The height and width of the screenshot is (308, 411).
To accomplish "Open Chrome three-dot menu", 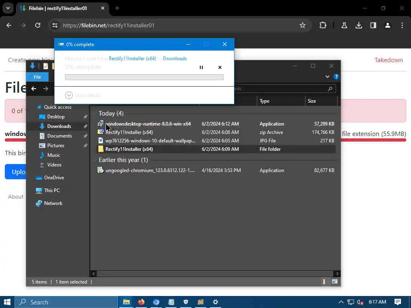I will (x=402, y=25).
